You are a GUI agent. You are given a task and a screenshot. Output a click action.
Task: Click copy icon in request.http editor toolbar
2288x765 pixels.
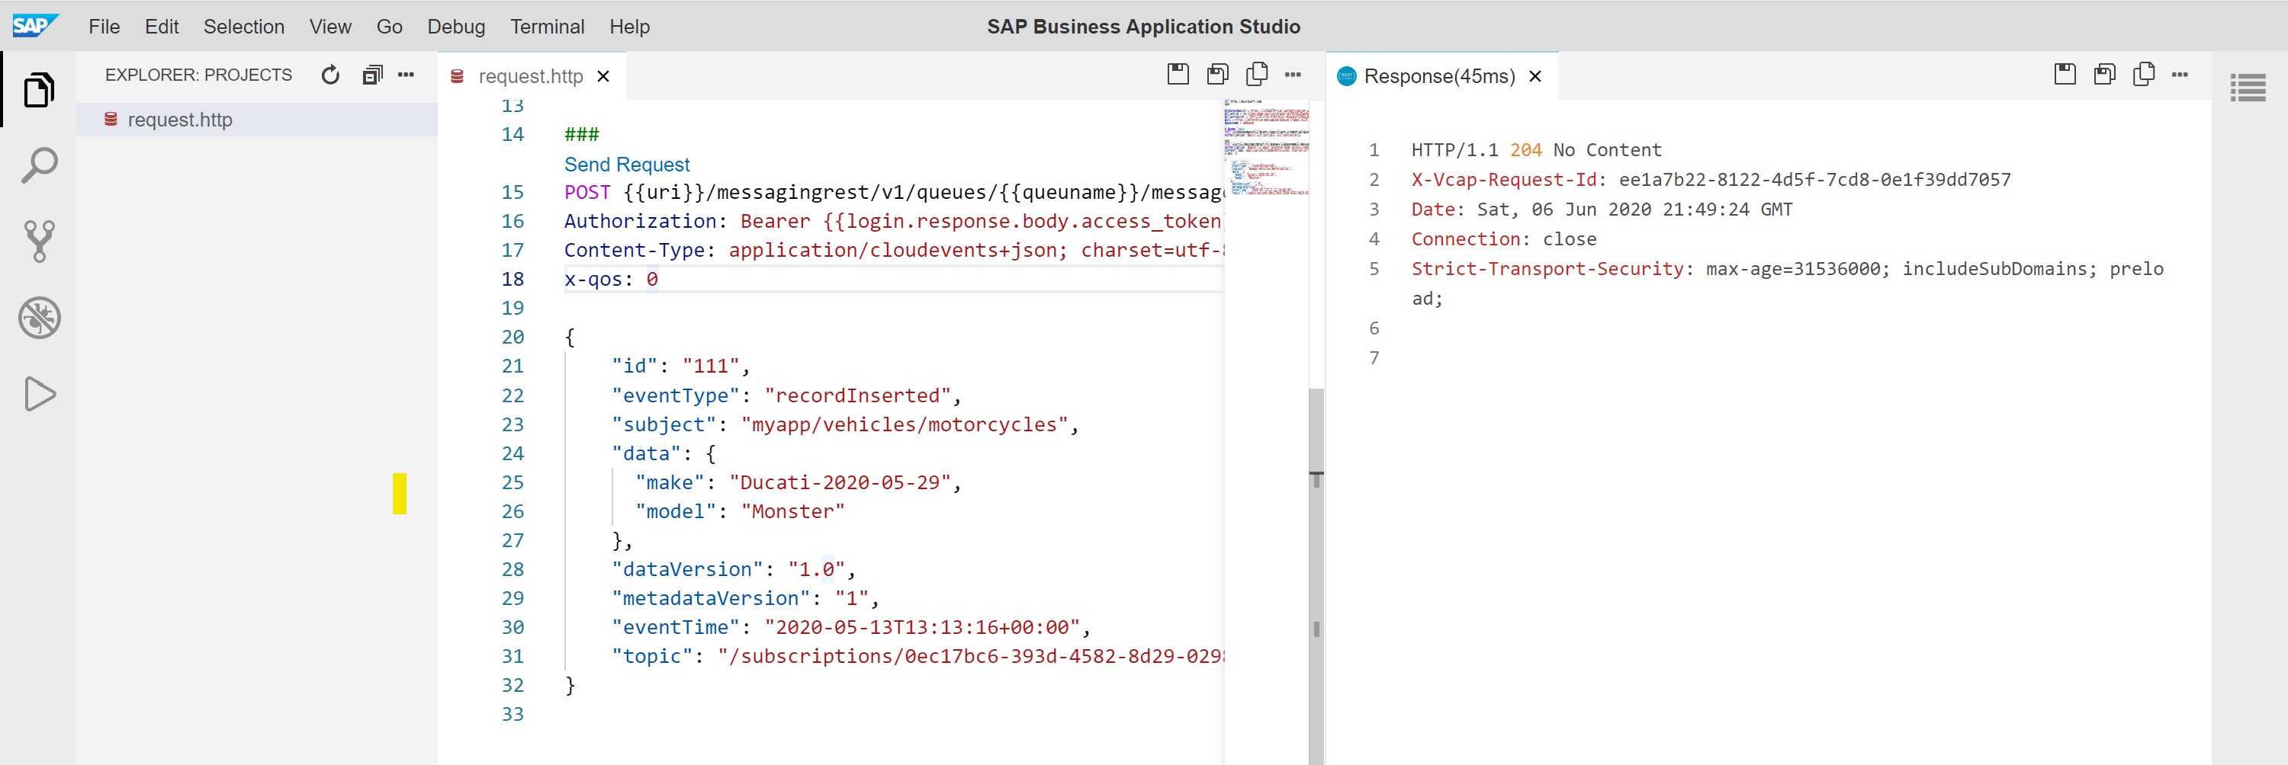tap(1257, 75)
